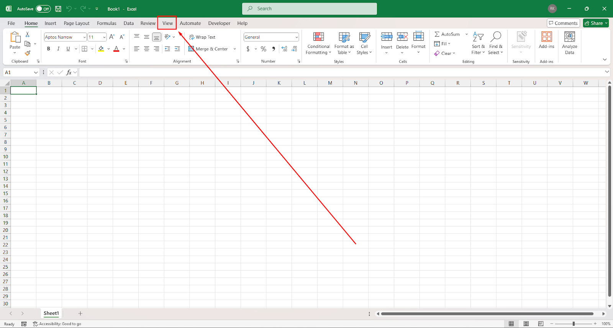Switch to Page Break Preview in status bar
Screen dimensions: 613x328
coord(541,324)
